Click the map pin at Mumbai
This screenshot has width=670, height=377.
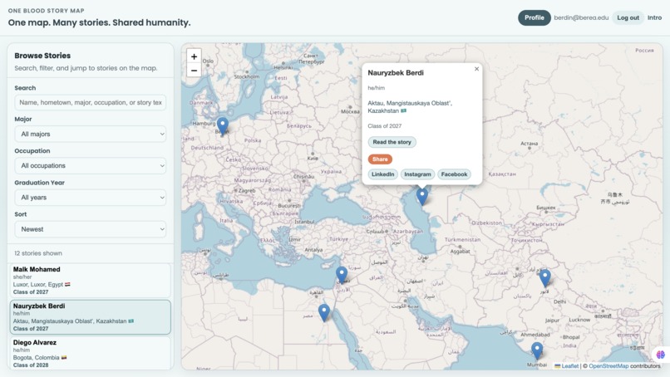pyautogui.click(x=537, y=350)
